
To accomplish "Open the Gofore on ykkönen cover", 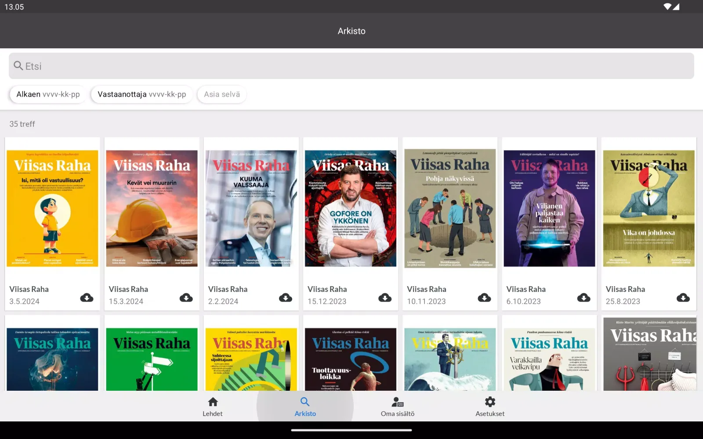I will pos(351,209).
